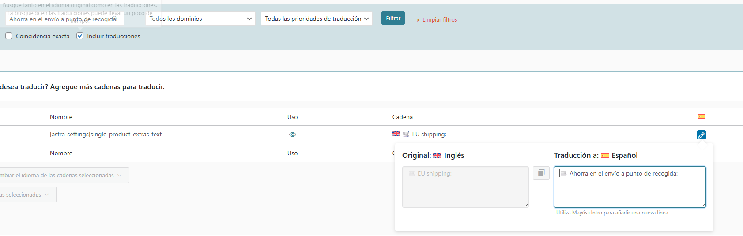
Task: Copy the original text using the copy icon
Action: pyautogui.click(x=541, y=173)
